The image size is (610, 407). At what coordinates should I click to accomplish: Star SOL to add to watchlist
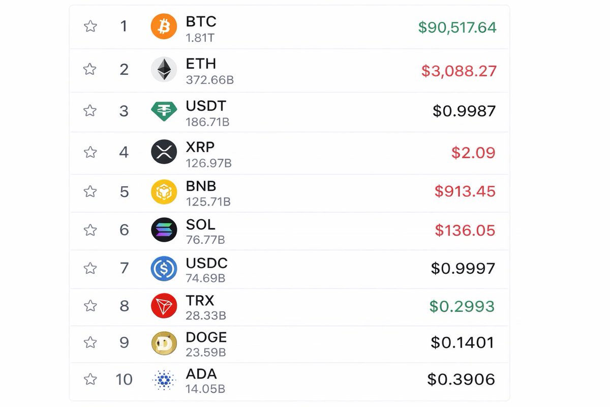(x=90, y=230)
